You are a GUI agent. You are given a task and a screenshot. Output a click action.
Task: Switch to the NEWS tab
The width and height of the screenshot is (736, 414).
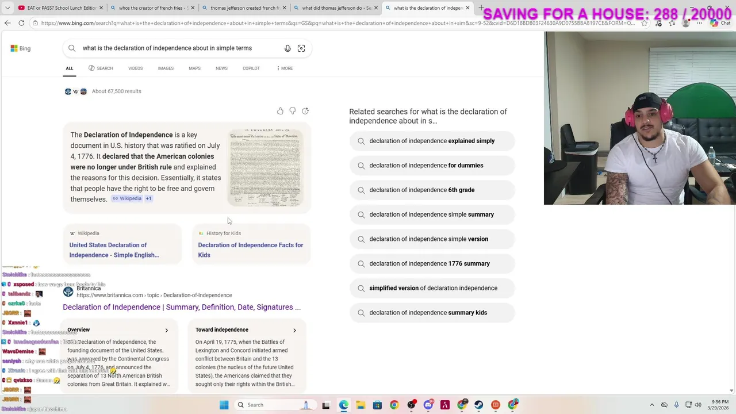point(221,68)
